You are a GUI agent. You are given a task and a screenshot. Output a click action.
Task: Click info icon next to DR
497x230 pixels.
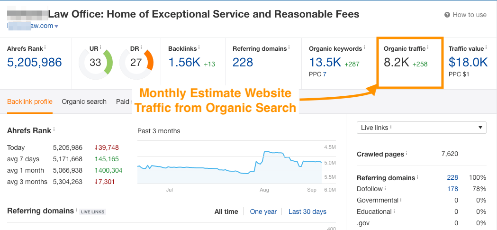141,47
